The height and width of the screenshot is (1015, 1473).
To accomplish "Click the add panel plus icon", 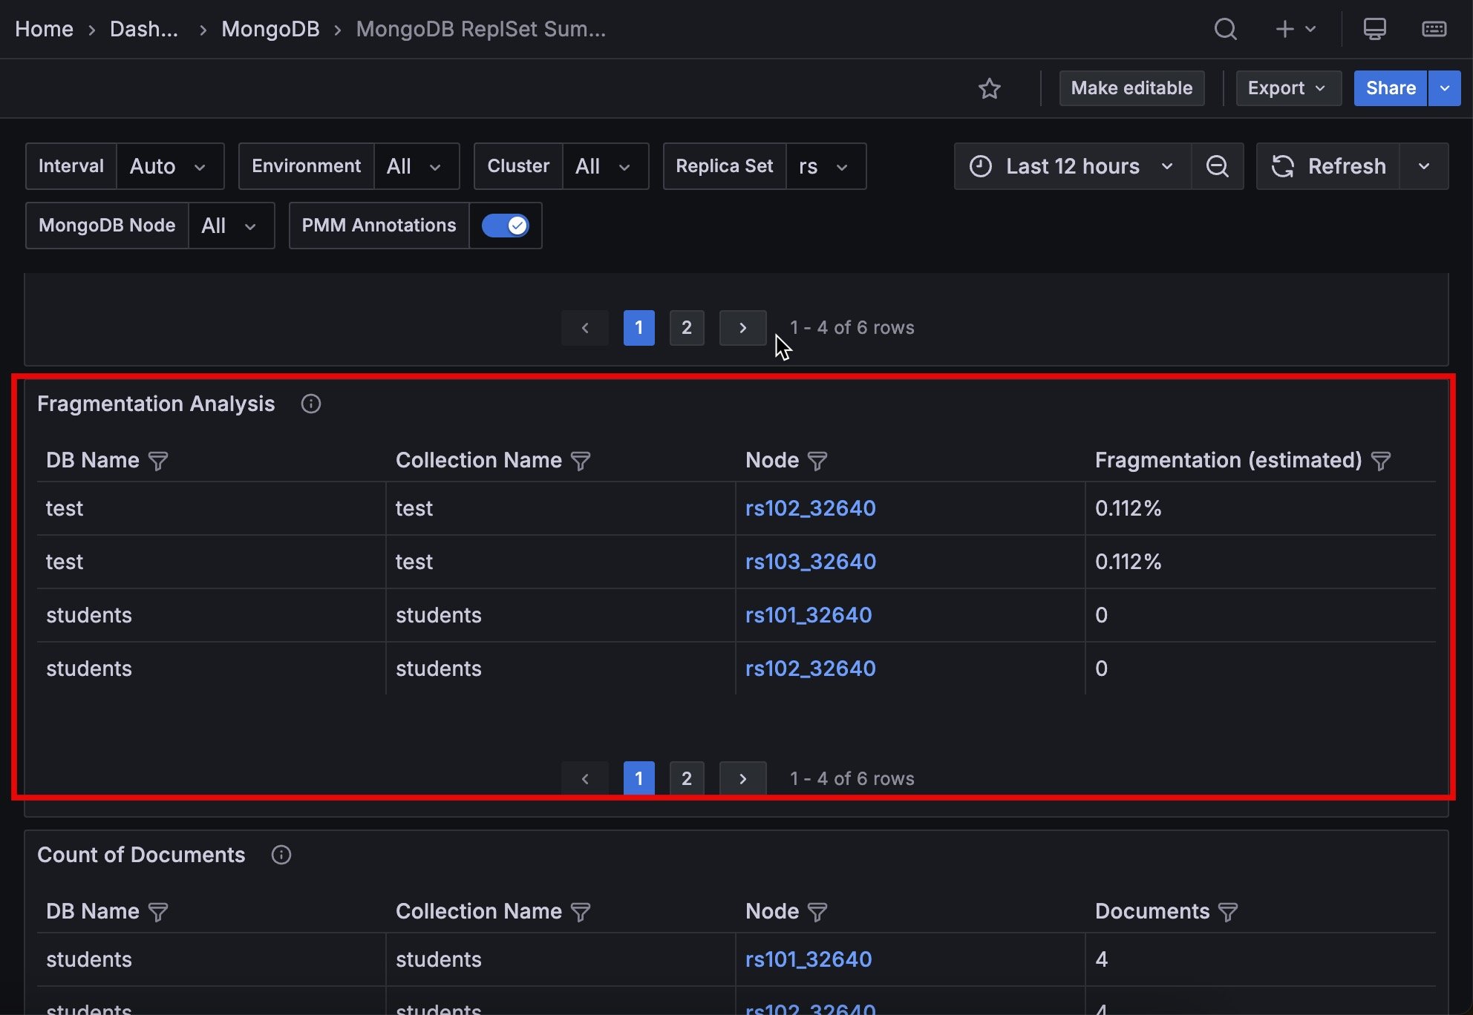I will coord(1284,29).
